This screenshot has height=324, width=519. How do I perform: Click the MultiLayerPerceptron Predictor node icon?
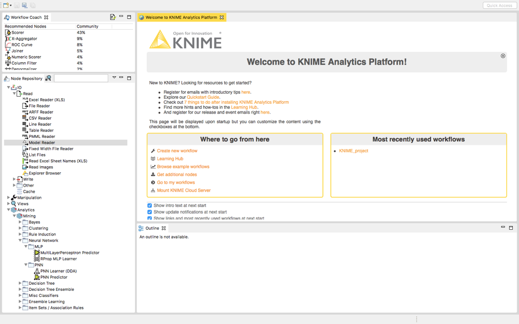(x=36, y=253)
